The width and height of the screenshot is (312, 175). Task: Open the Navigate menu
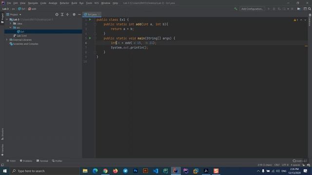33,3
